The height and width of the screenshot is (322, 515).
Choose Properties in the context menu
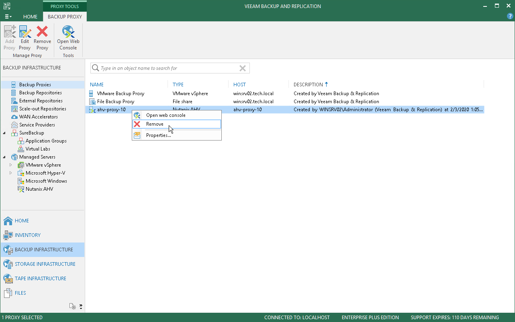[177, 135]
